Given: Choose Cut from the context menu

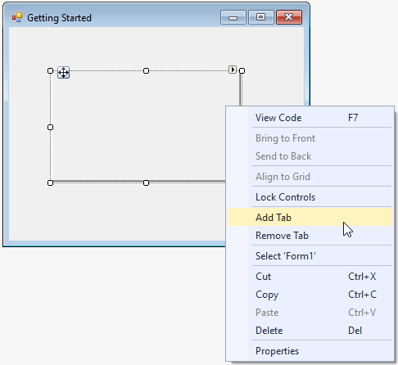Looking at the screenshot, I should pos(310,277).
